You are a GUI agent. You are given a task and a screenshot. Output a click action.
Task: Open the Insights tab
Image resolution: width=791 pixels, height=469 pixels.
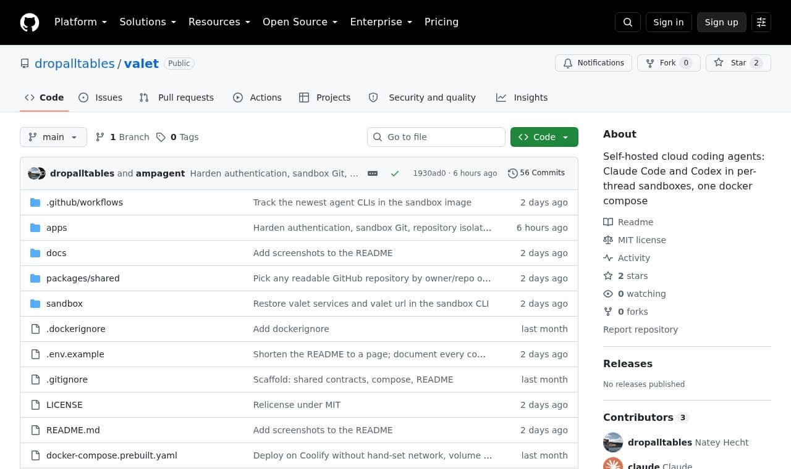click(522, 98)
